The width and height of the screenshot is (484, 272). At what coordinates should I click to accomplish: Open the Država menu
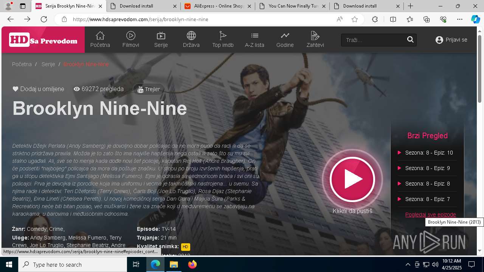(x=191, y=40)
